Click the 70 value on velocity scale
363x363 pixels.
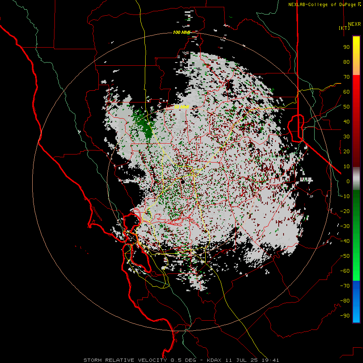[x=346, y=77]
